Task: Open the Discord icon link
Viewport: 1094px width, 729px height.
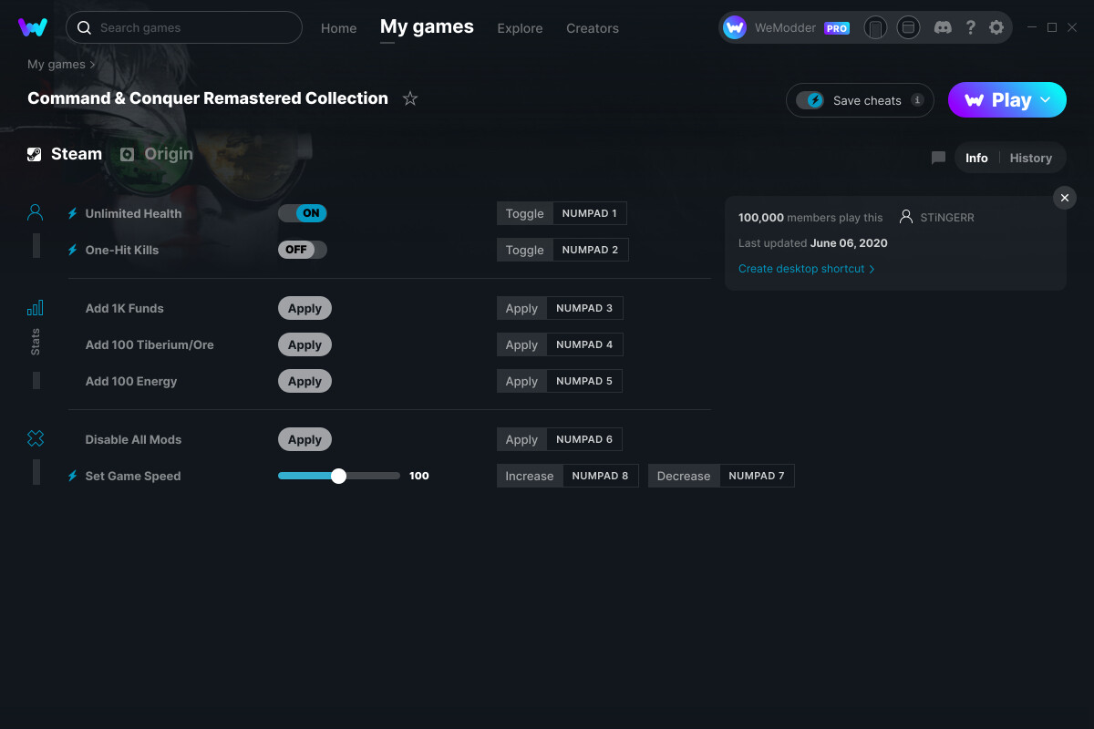Action: pyautogui.click(x=944, y=27)
